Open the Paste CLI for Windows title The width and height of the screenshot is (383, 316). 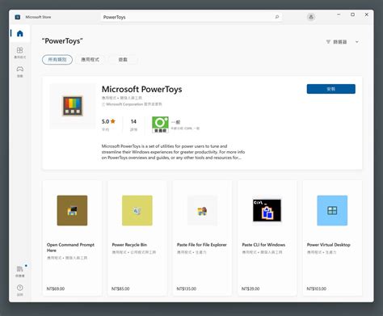tap(263, 245)
